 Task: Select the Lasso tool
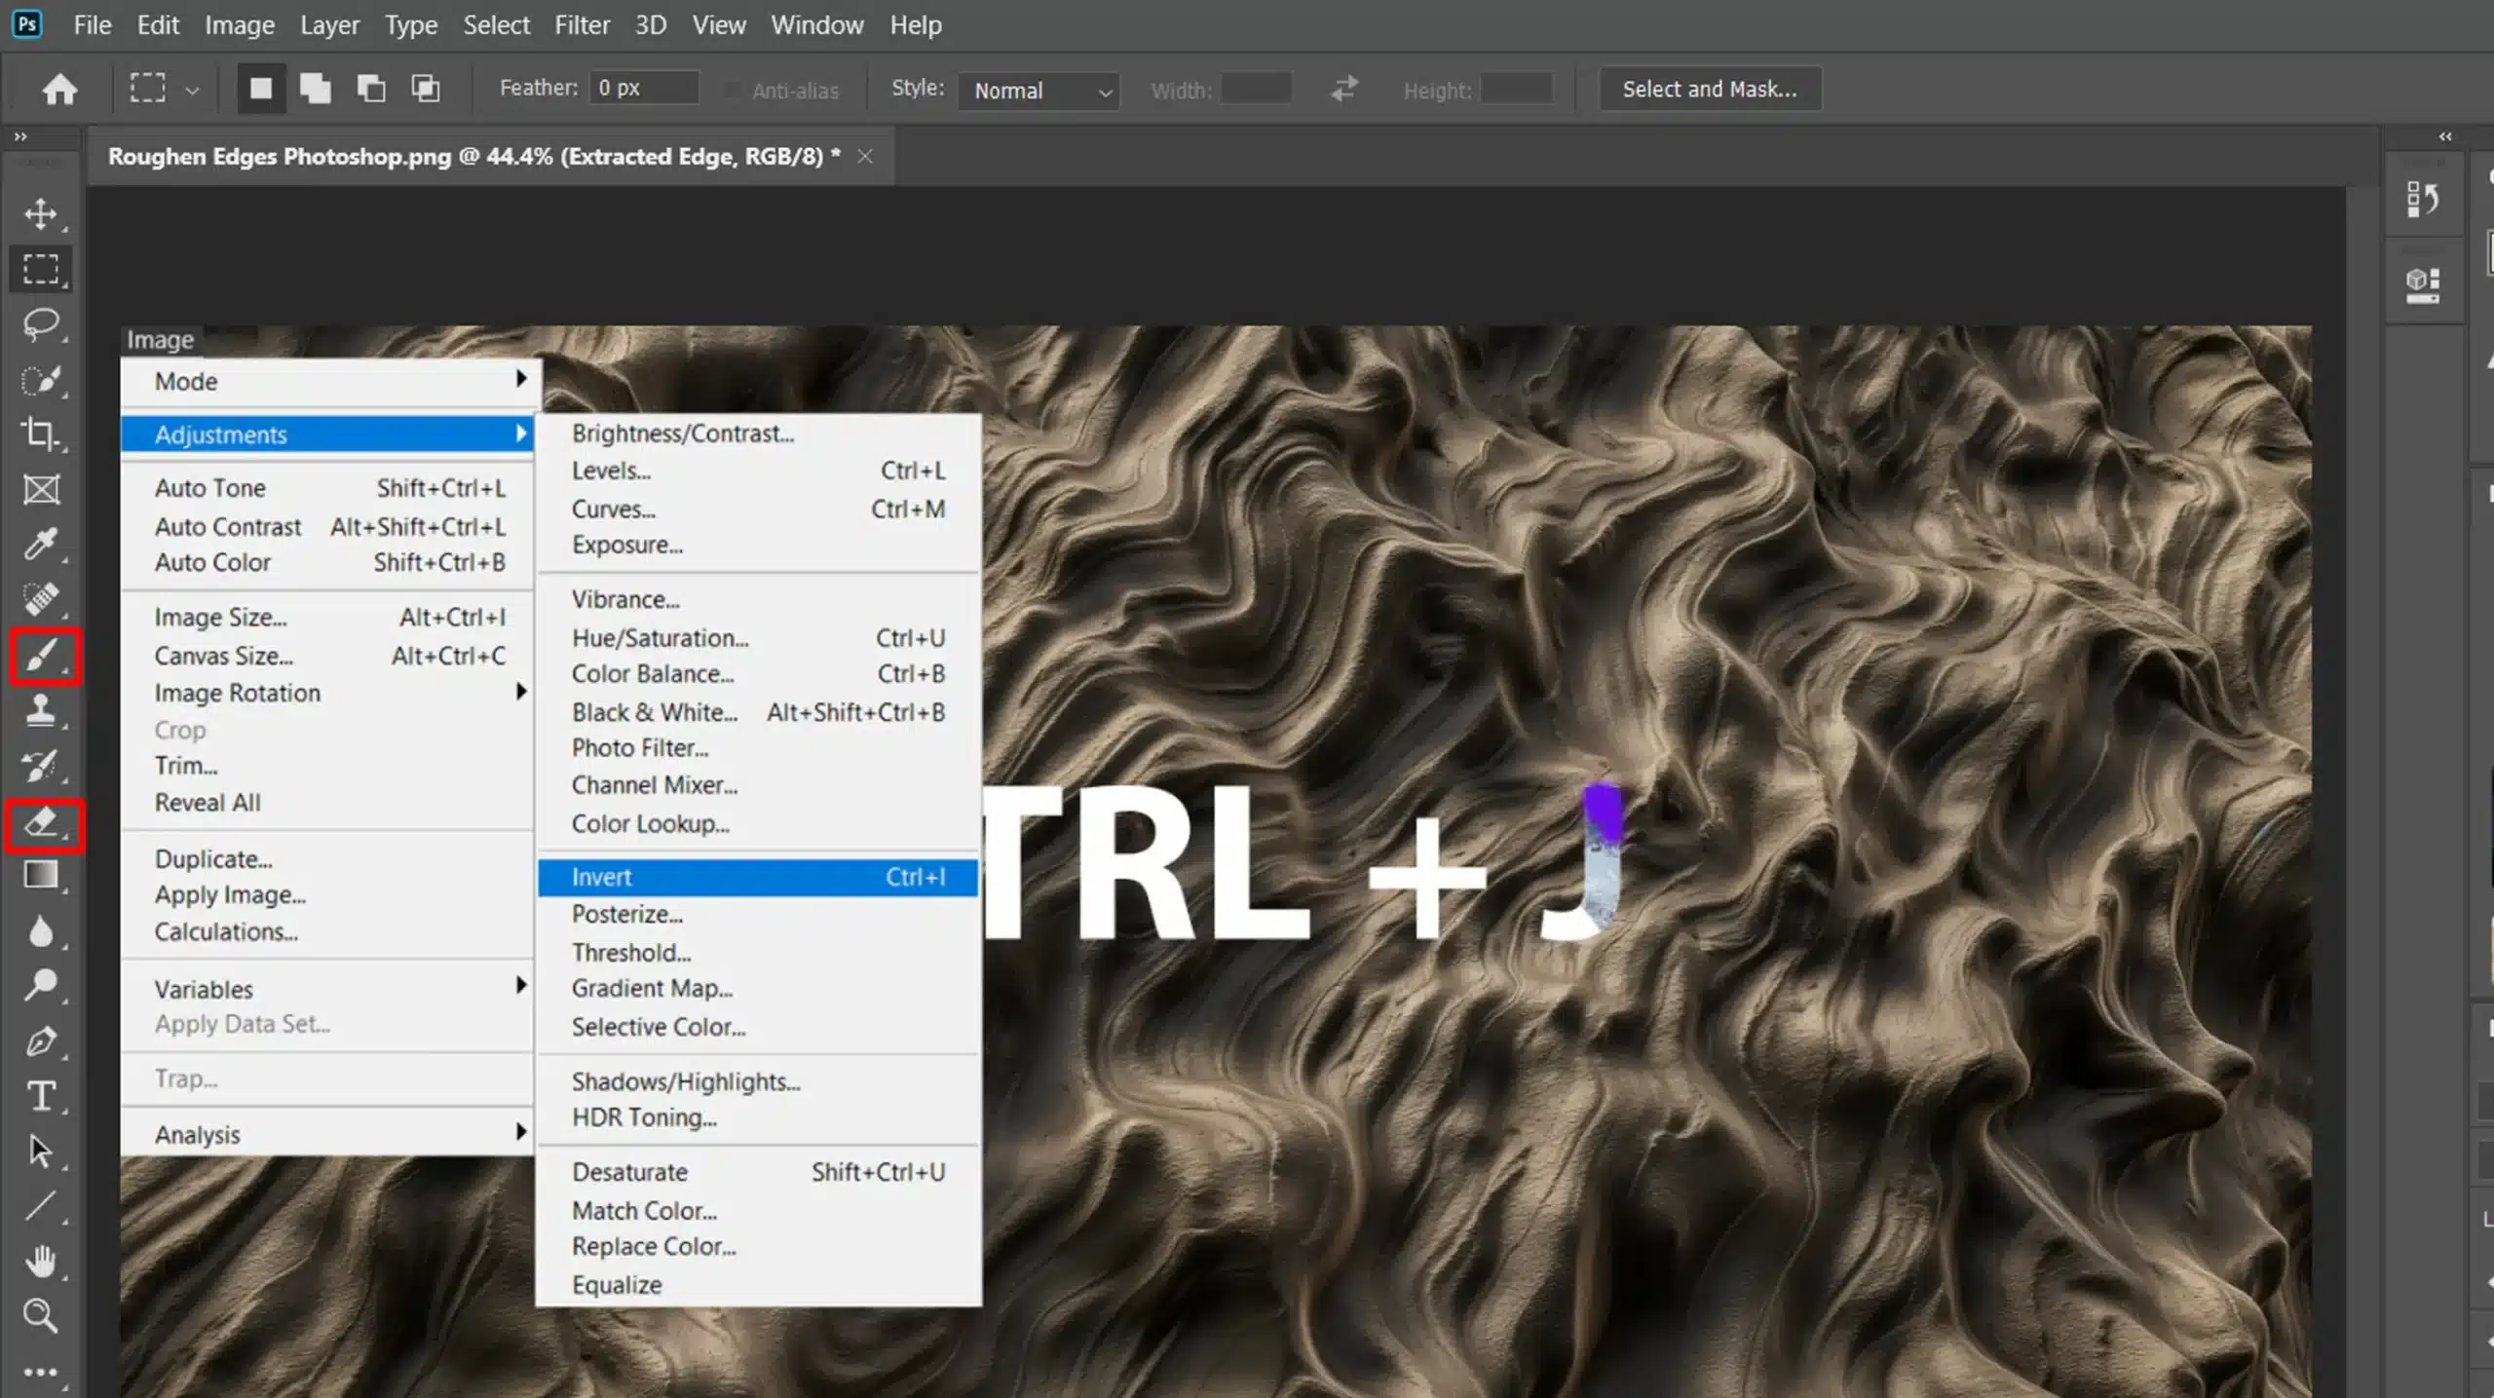pos(41,323)
